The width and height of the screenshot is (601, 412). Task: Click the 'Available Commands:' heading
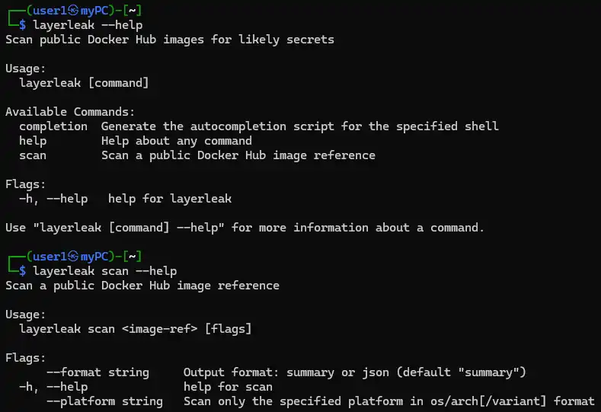tap(70, 112)
